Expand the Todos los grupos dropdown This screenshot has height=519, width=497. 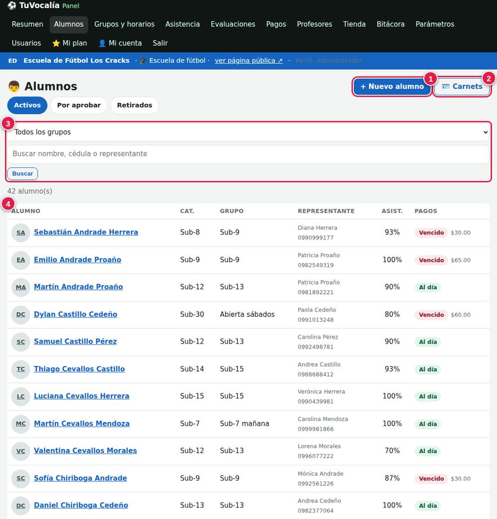point(248,132)
